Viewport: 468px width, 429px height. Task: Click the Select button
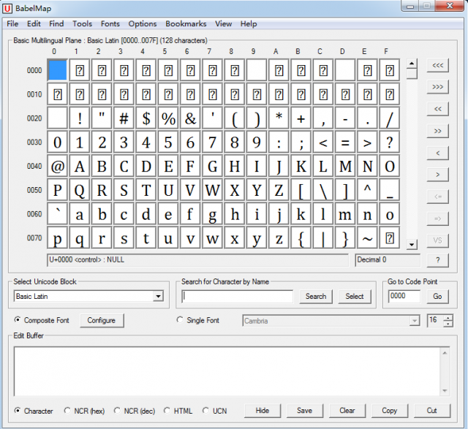[x=355, y=297]
